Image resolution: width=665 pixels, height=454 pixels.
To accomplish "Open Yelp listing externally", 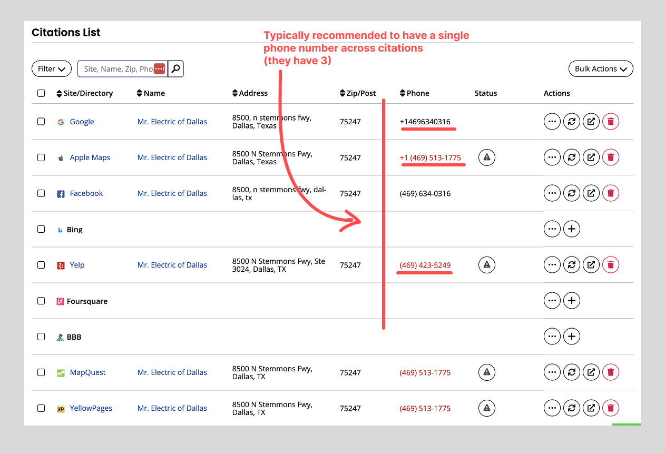I will 591,265.
